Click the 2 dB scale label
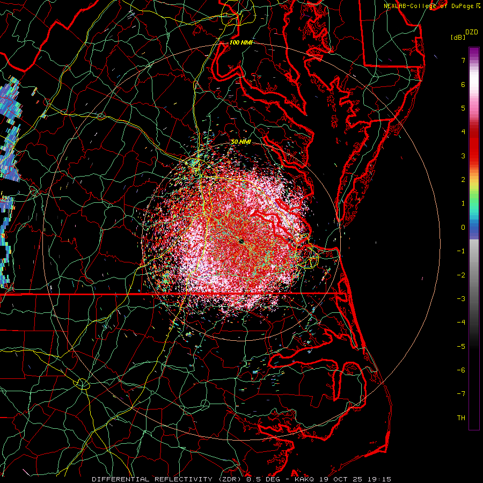Viewport: 483px width, 483px height. pyautogui.click(x=463, y=180)
